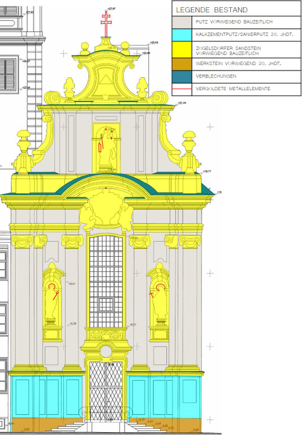Click the statue in right niche
Screen dimensions: 302x435
click(x=160, y=302)
